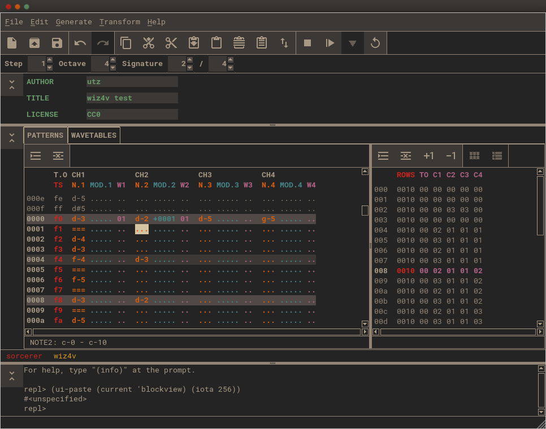Click the -1 button in order list toolbar
Image resolution: width=546 pixels, height=429 pixels.
[450, 156]
